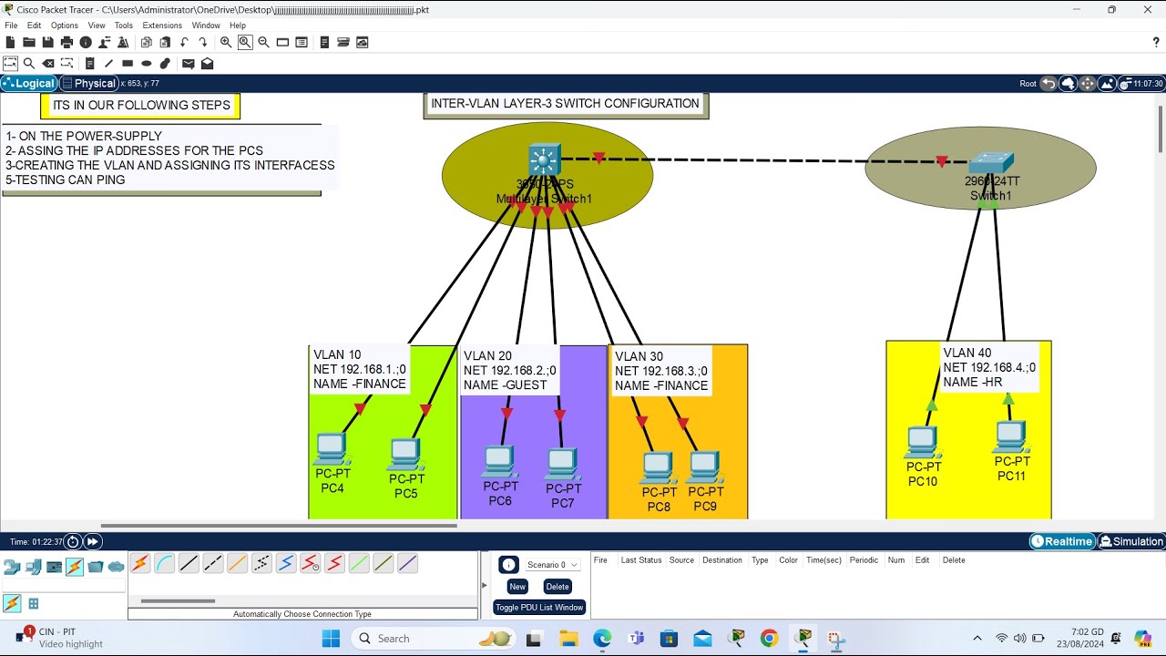This screenshot has width=1166, height=656.
Task: Open the Options menu
Action: [x=65, y=26]
